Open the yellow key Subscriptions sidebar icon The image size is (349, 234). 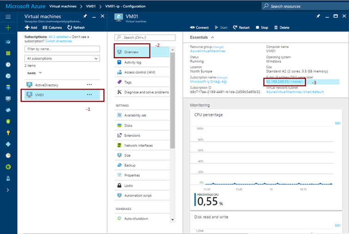tap(8, 133)
